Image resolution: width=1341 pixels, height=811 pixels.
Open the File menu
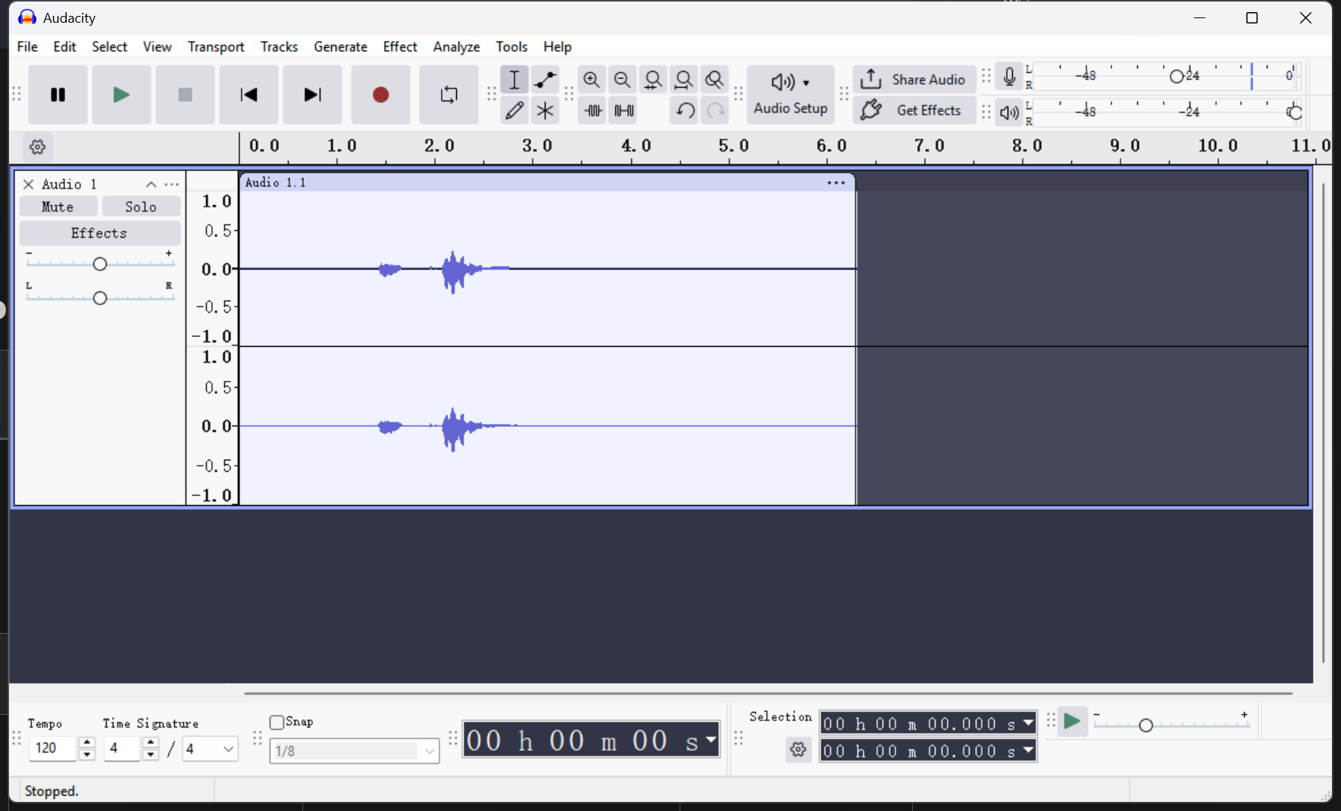pyautogui.click(x=27, y=47)
